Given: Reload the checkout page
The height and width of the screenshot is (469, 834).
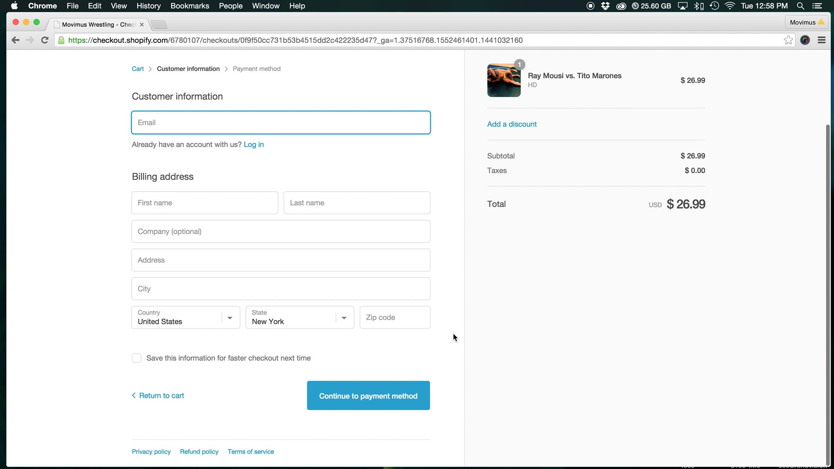Looking at the screenshot, I should (x=44, y=40).
